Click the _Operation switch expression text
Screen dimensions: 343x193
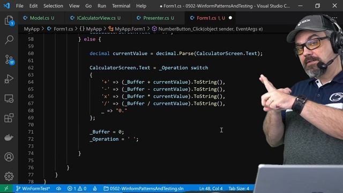click(184, 68)
